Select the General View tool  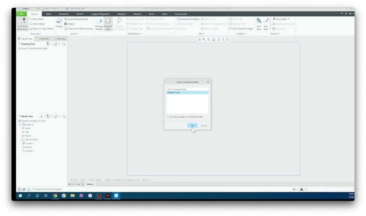click(107, 24)
